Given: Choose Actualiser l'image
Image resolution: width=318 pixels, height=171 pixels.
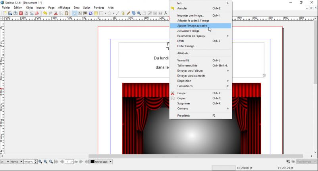Looking at the screenshot, I should (x=200, y=31).
